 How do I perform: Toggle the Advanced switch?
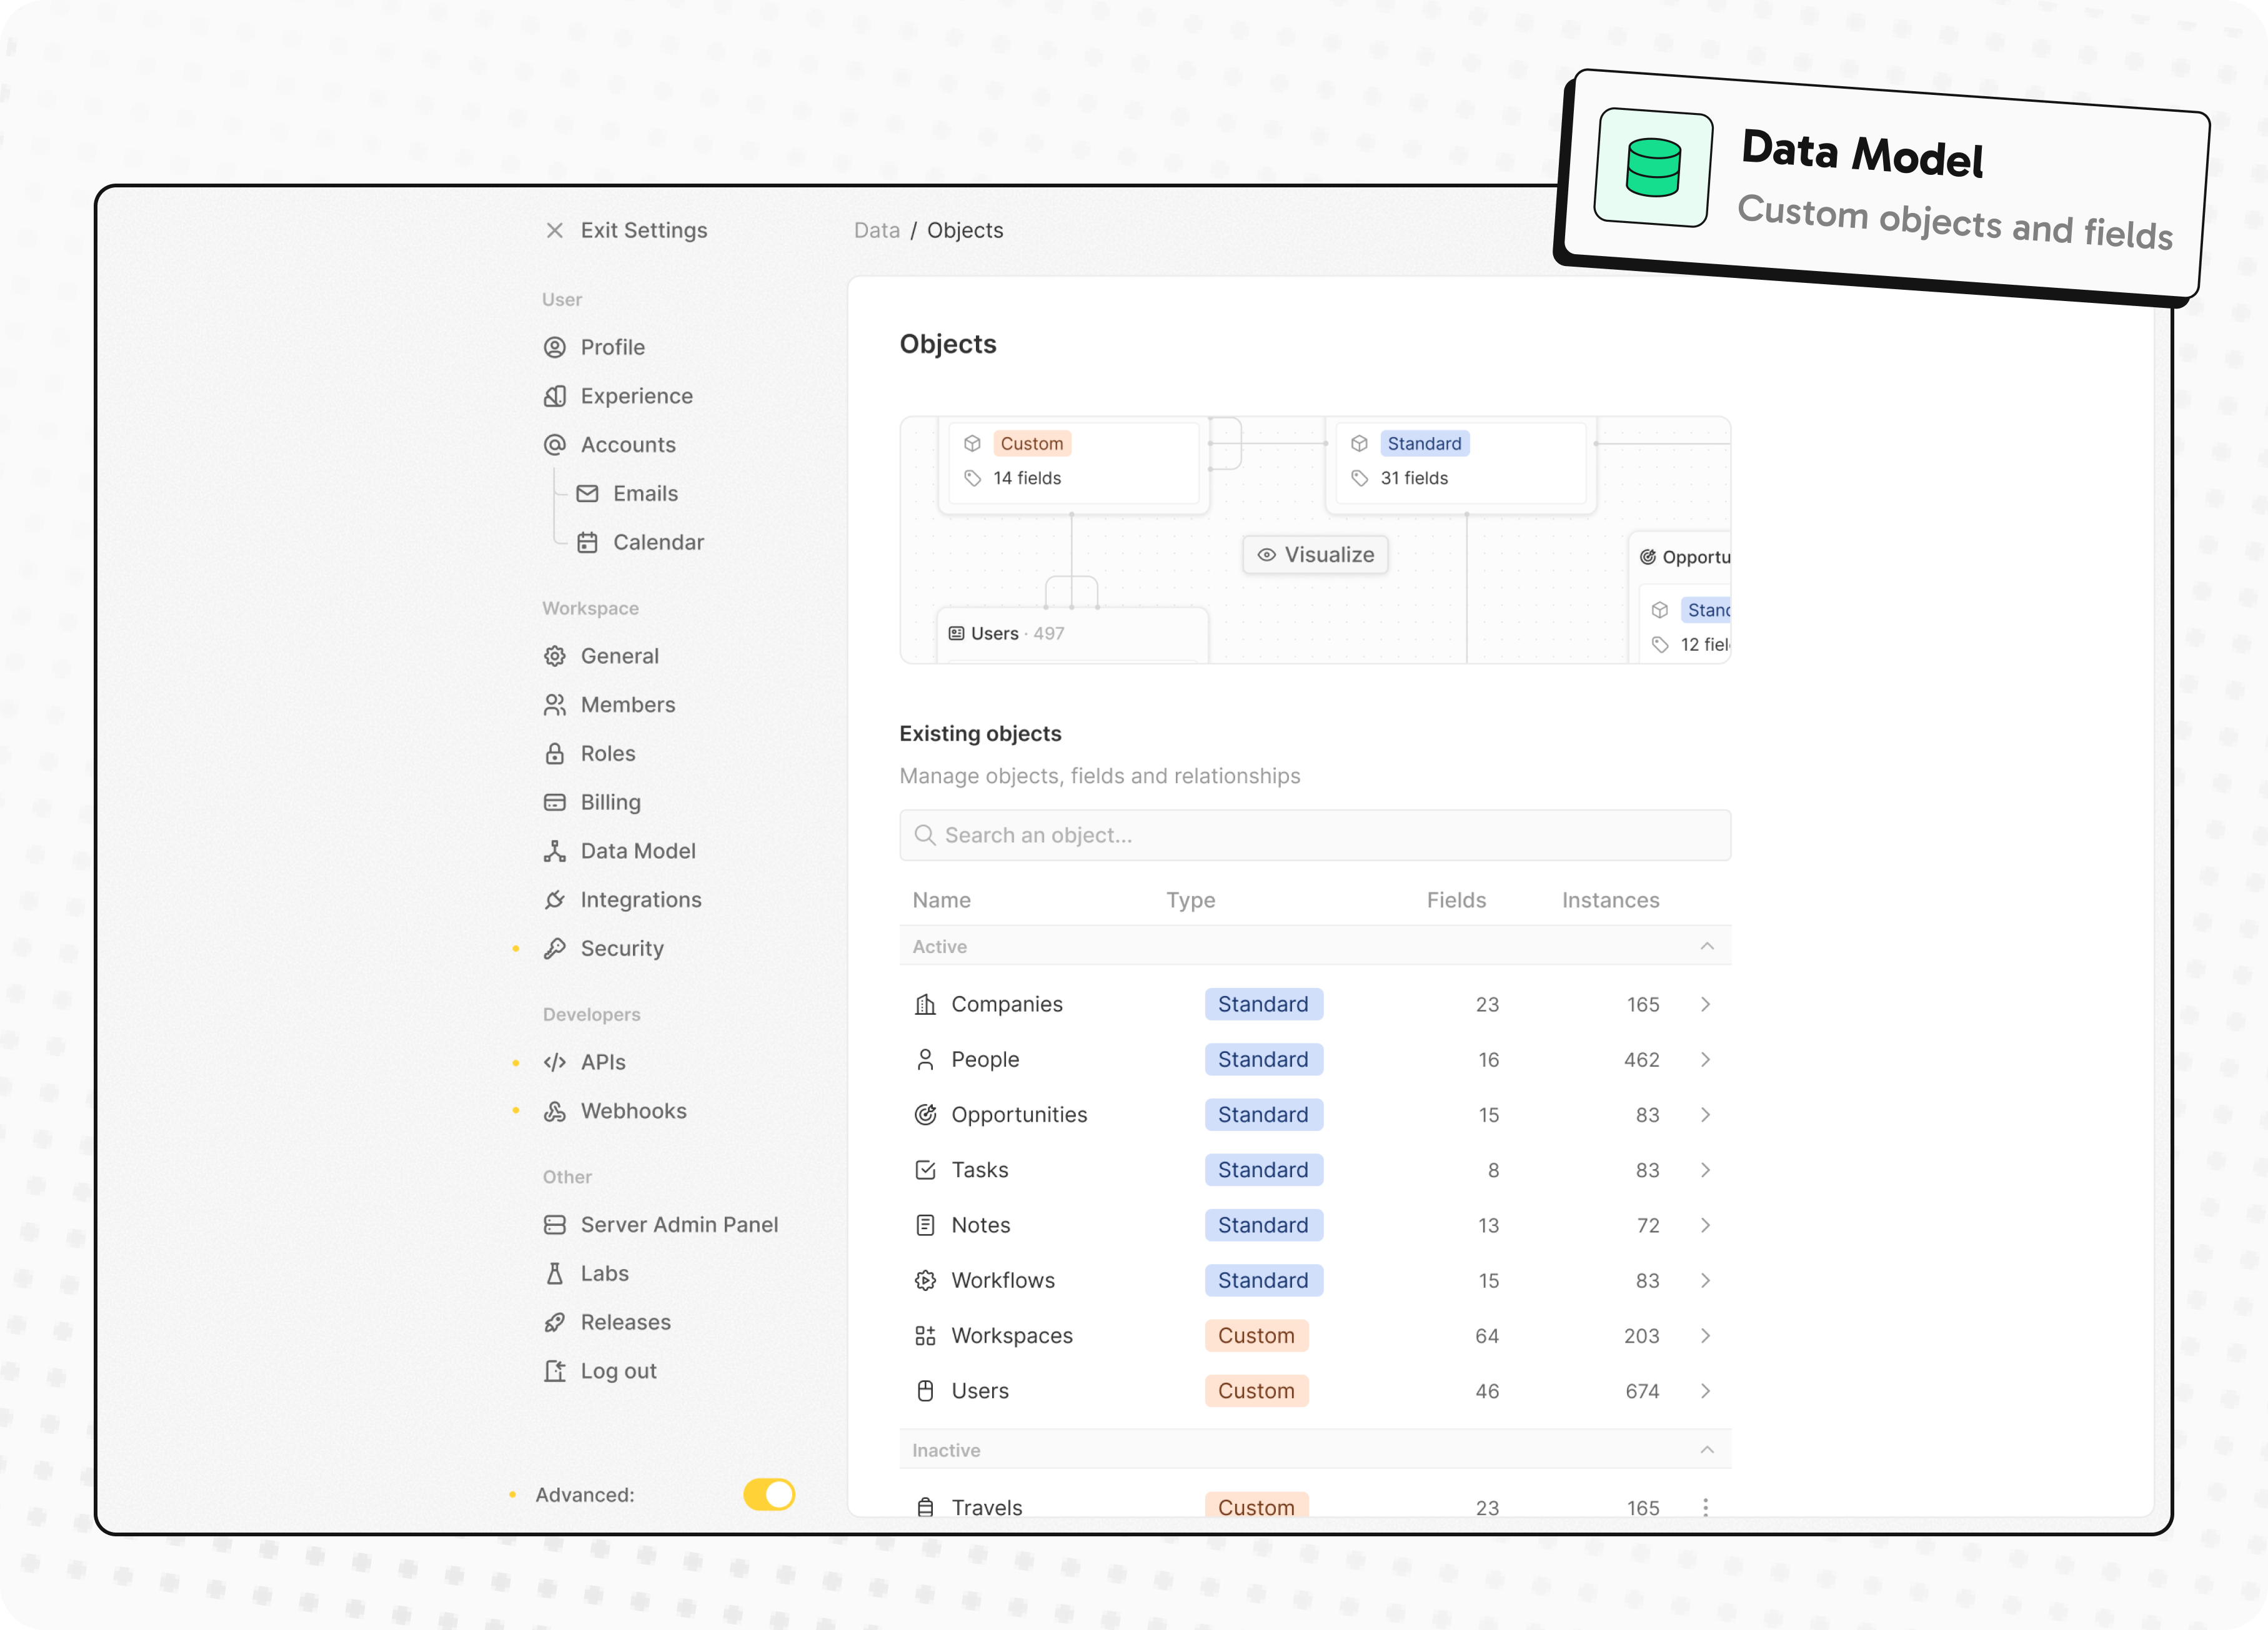pos(768,1494)
